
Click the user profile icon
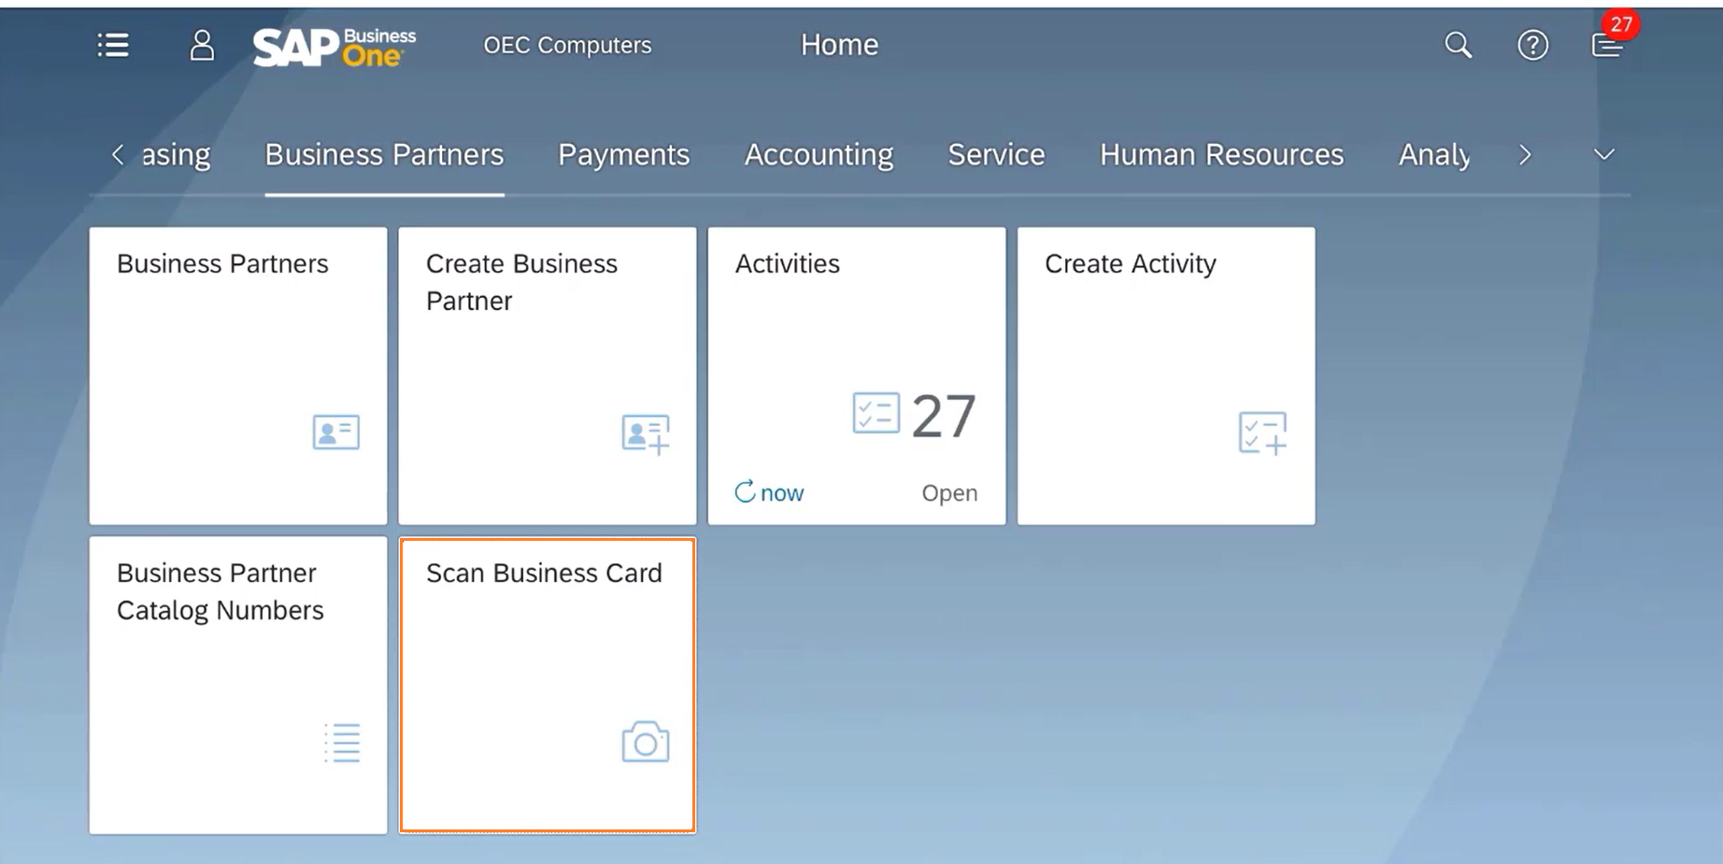tap(202, 45)
